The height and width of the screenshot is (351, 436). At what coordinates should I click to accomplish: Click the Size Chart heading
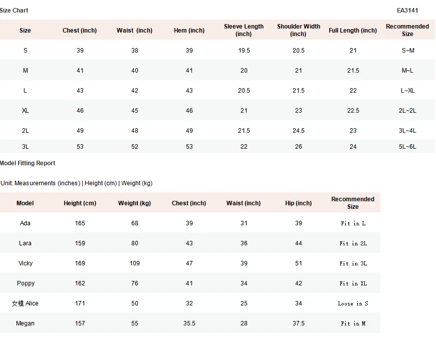[x=14, y=11]
